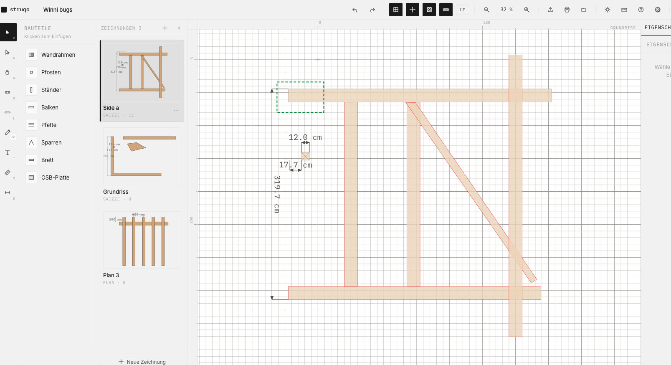Insert a Sparren component
The height and width of the screenshot is (365, 671).
coord(58,142)
